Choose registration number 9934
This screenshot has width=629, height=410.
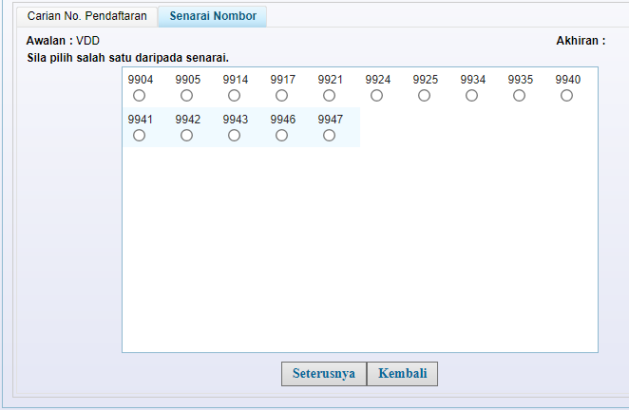click(x=472, y=96)
